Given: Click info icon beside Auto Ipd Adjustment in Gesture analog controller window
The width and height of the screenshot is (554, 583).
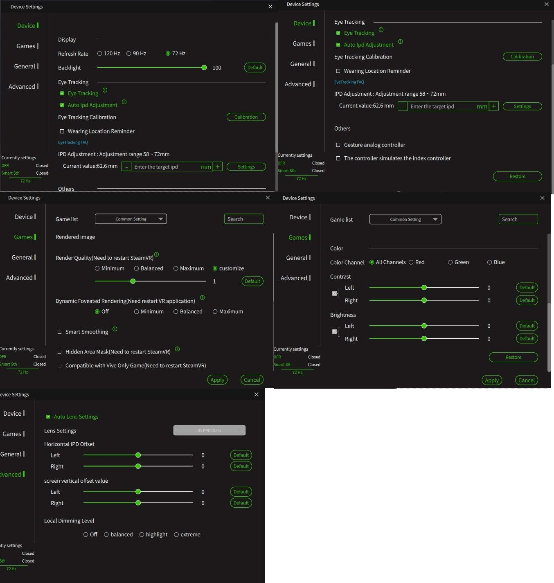Looking at the screenshot, I should pyautogui.click(x=400, y=42).
